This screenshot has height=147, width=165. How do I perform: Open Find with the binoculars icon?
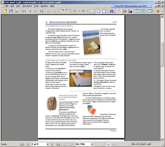tap(112, 11)
